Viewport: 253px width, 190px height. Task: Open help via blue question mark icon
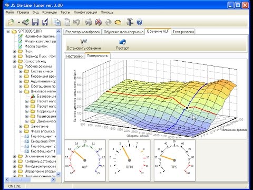coord(140,22)
